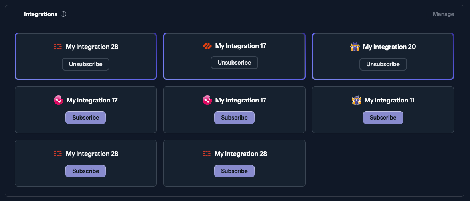Subscribe to bottom-middle My Integration 28
The image size is (470, 201).
click(234, 171)
